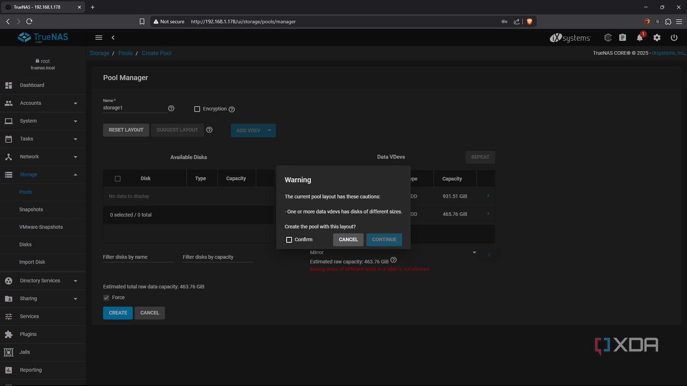Screen dimensions: 687x386
Task: Tick the Confirm checkbox in the Warning dialog
Action: tap(289, 240)
